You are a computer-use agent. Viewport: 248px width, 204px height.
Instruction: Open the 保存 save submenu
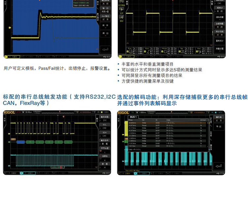(105, 26)
